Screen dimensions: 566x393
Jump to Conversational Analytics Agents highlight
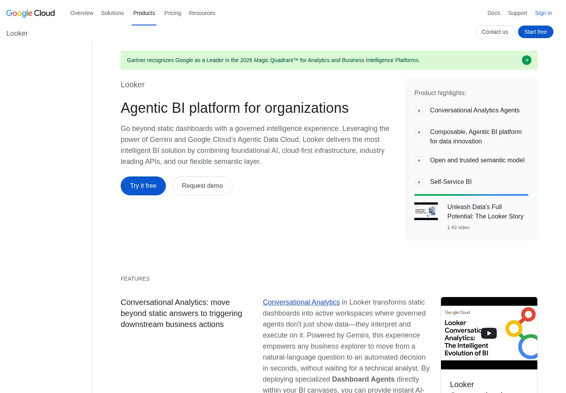pos(474,110)
